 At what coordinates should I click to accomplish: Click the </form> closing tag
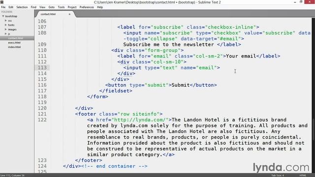click(97, 97)
